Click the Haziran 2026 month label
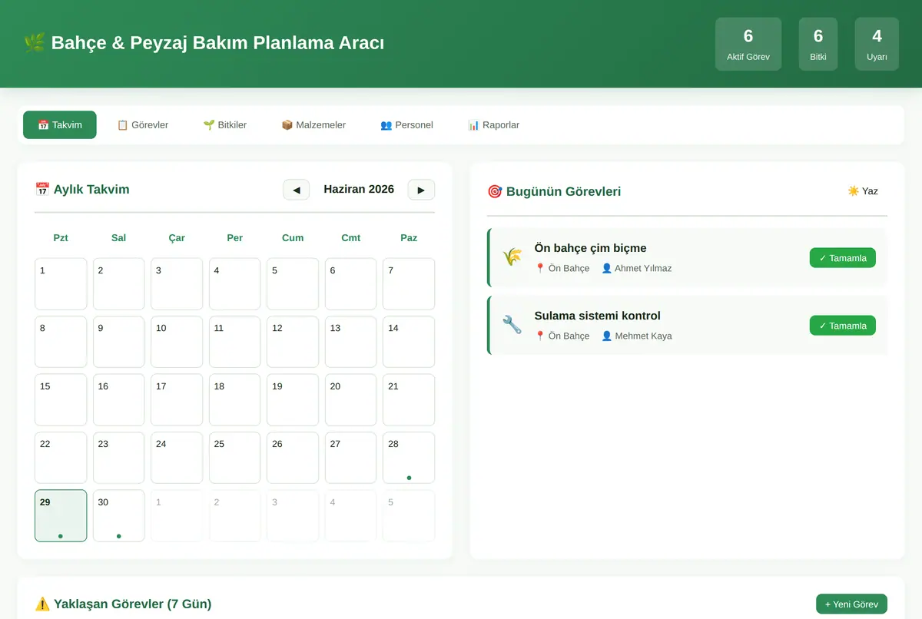922x619 pixels. click(x=359, y=189)
